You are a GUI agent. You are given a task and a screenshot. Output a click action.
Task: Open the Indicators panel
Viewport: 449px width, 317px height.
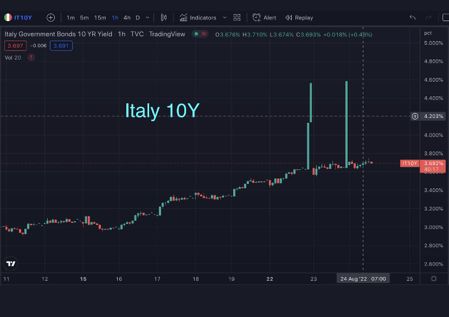click(202, 17)
